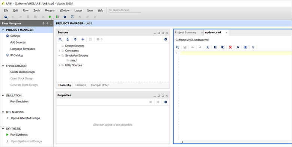This screenshot has width=292, height=147.
Task: Collapse the Simulation Sources folder
Action: tap(59, 55)
